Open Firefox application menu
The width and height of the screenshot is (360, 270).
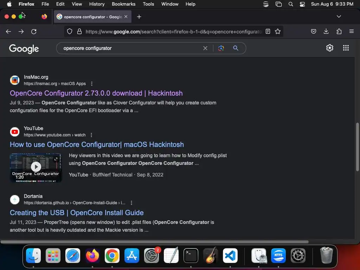click(x=352, y=31)
